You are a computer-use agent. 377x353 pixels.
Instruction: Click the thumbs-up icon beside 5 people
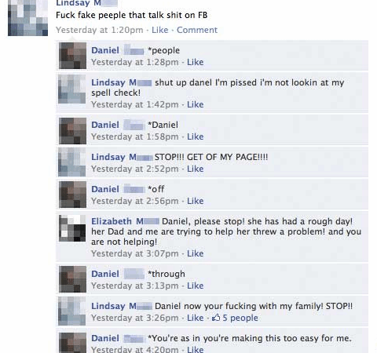pos(216,318)
